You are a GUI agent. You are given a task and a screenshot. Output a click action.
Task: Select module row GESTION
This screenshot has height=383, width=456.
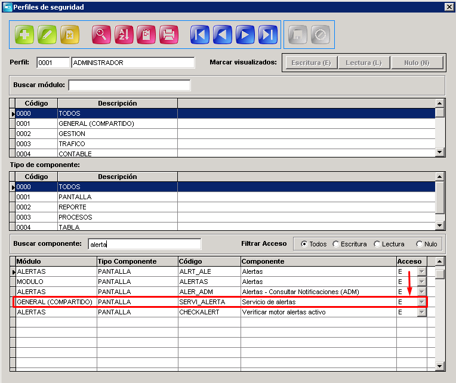tap(226, 134)
